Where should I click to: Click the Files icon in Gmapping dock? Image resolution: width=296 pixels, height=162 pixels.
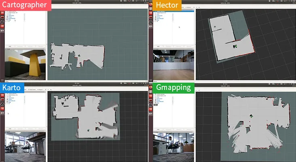pos(150,92)
